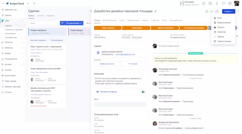This screenshot has width=242, height=134.
Task: Open the mail icon in top header
Action: pos(204,3)
